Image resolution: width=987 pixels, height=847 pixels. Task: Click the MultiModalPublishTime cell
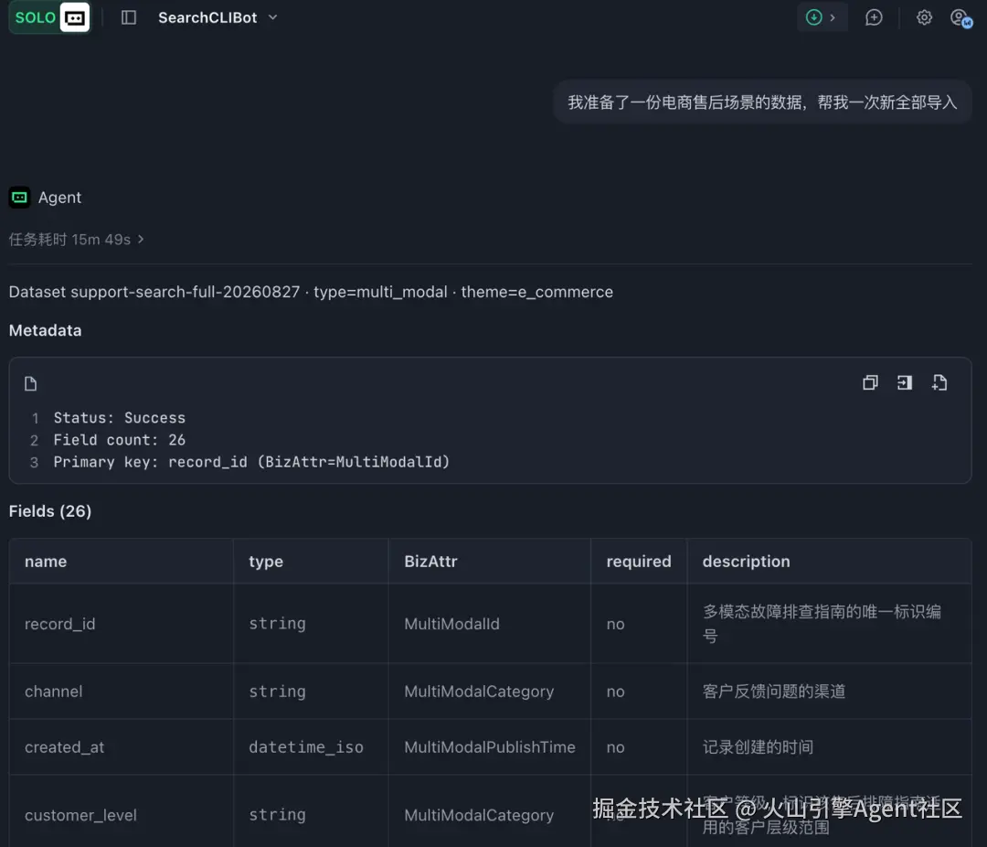[490, 747]
